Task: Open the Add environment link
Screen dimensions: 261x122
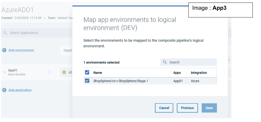Action: [21, 50]
